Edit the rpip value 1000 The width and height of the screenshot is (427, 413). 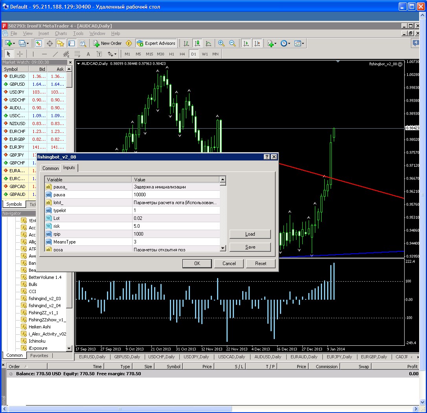coord(176,234)
